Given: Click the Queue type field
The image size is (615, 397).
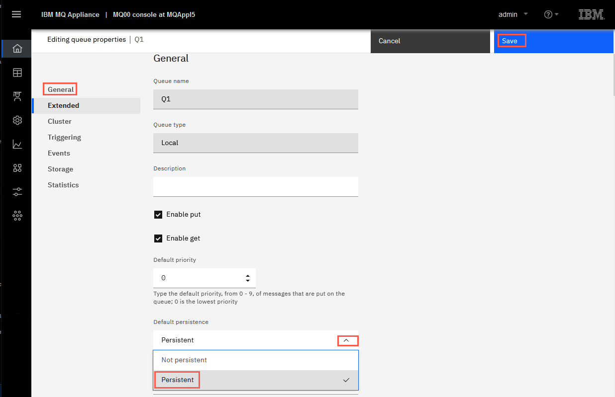Looking at the screenshot, I should [256, 143].
